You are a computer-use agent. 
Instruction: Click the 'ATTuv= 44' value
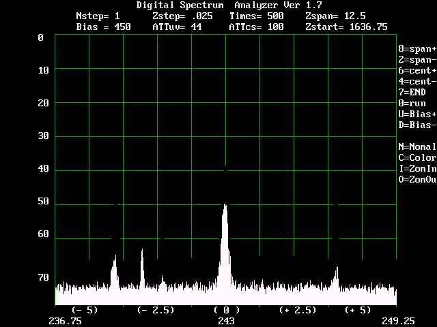point(177,27)
